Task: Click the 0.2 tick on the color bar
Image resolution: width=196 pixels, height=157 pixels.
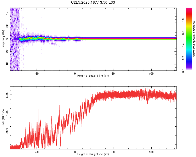Action: [183, 58]
